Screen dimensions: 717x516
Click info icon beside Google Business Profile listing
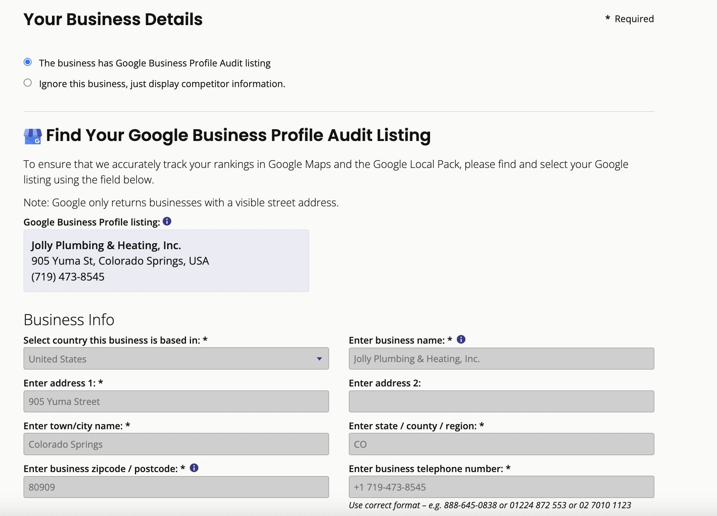pyautogui.click(x=167, y=221)
